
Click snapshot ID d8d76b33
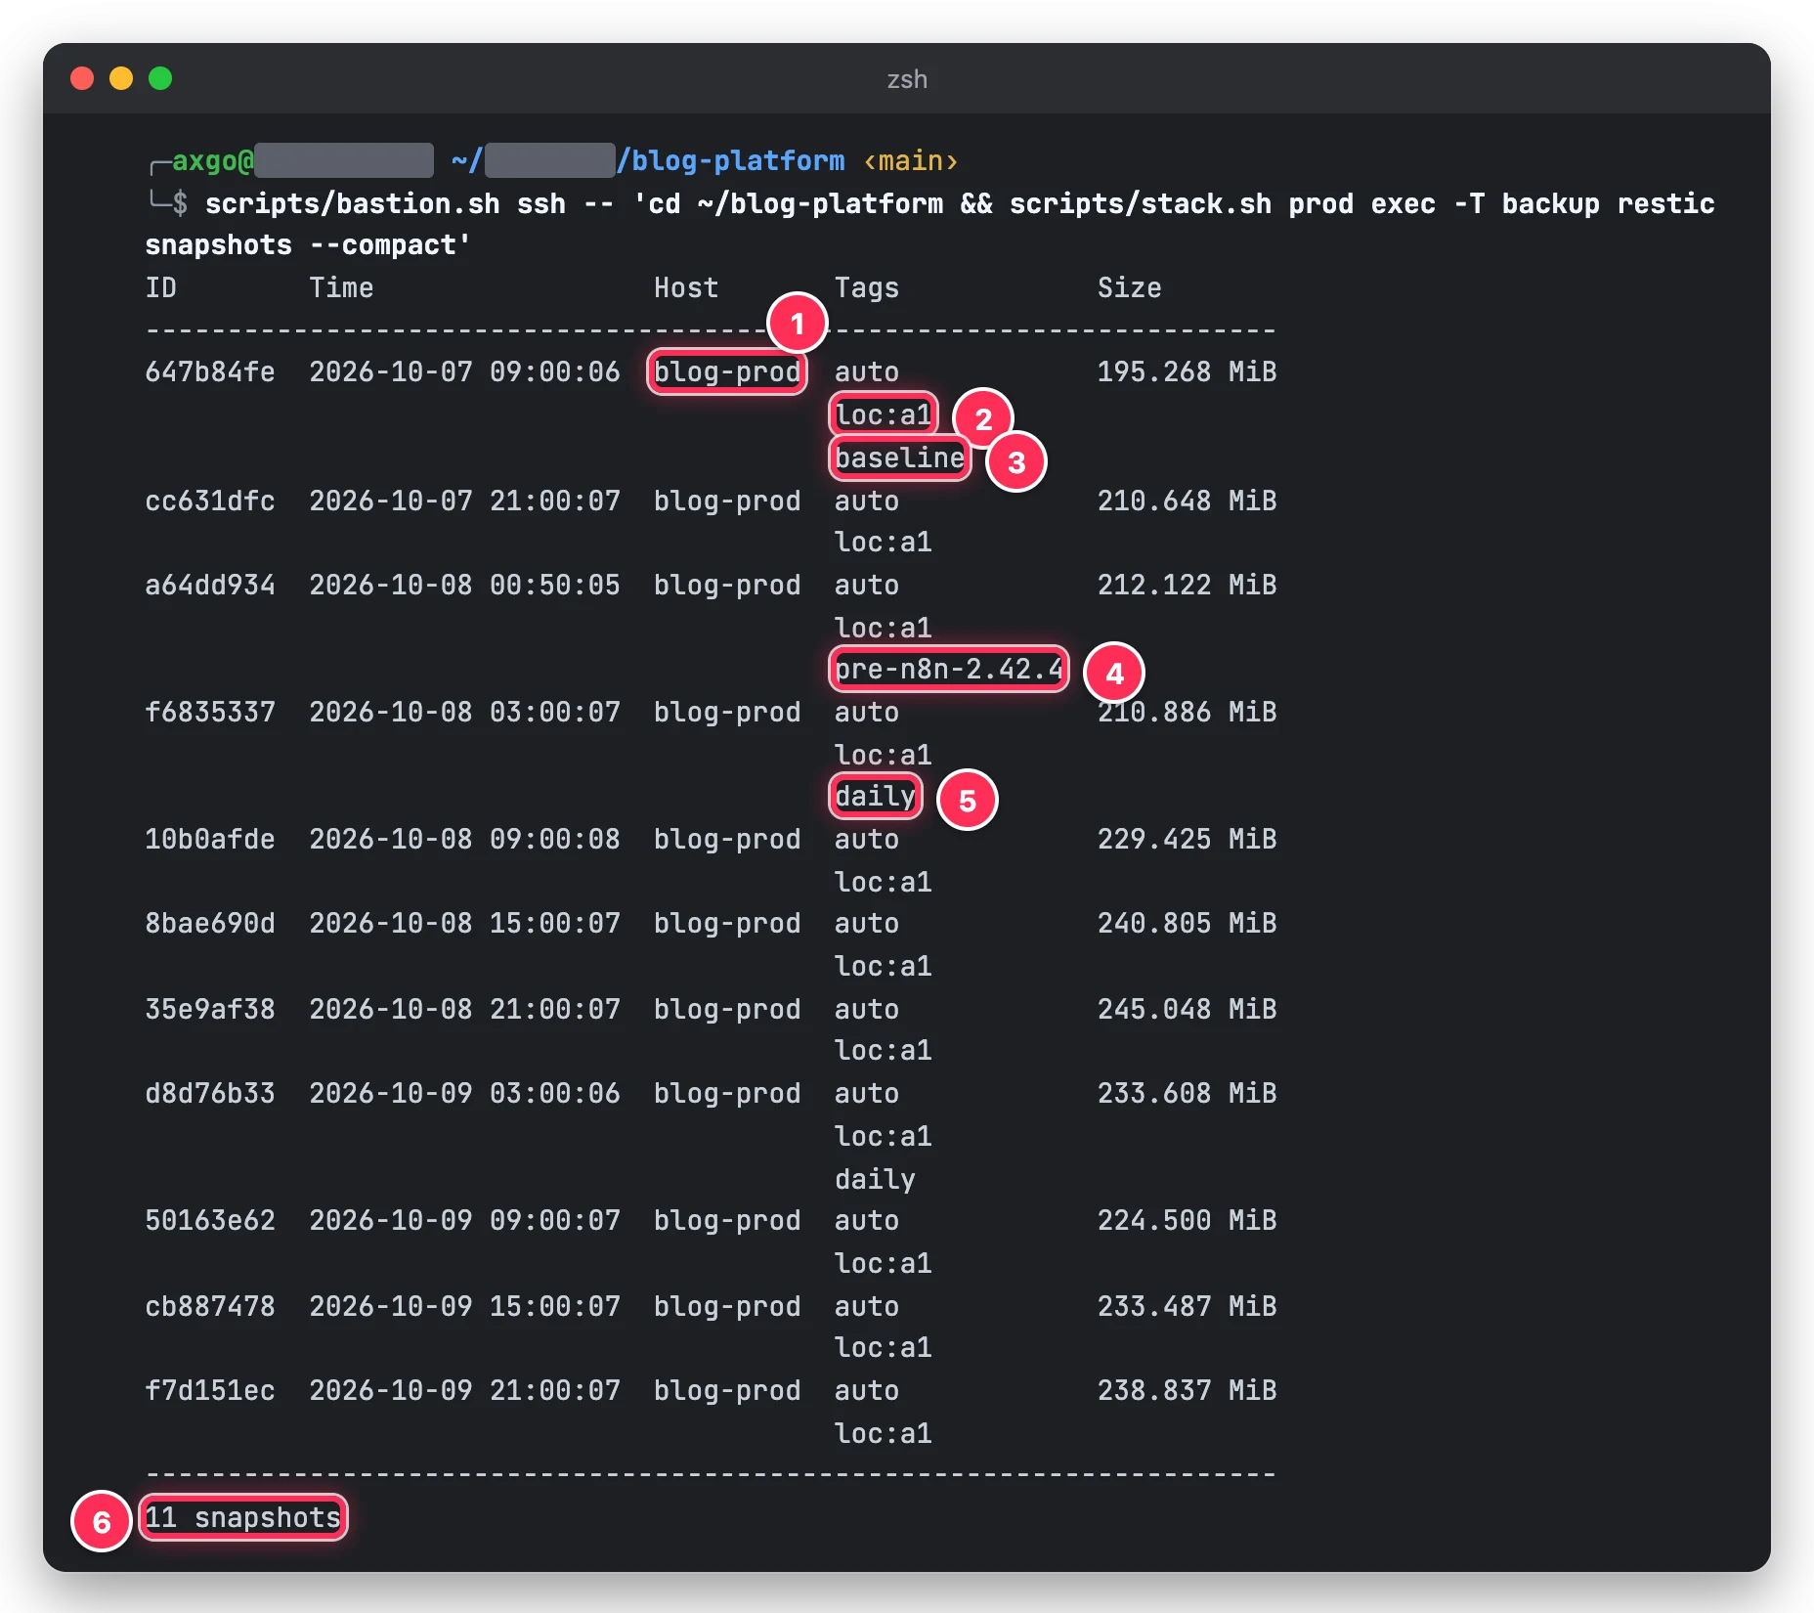point(210,1093)
